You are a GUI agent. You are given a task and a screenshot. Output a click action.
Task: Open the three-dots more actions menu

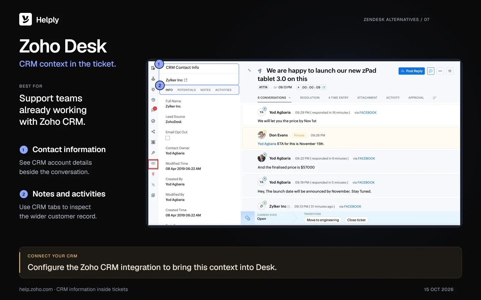point(440,71)
